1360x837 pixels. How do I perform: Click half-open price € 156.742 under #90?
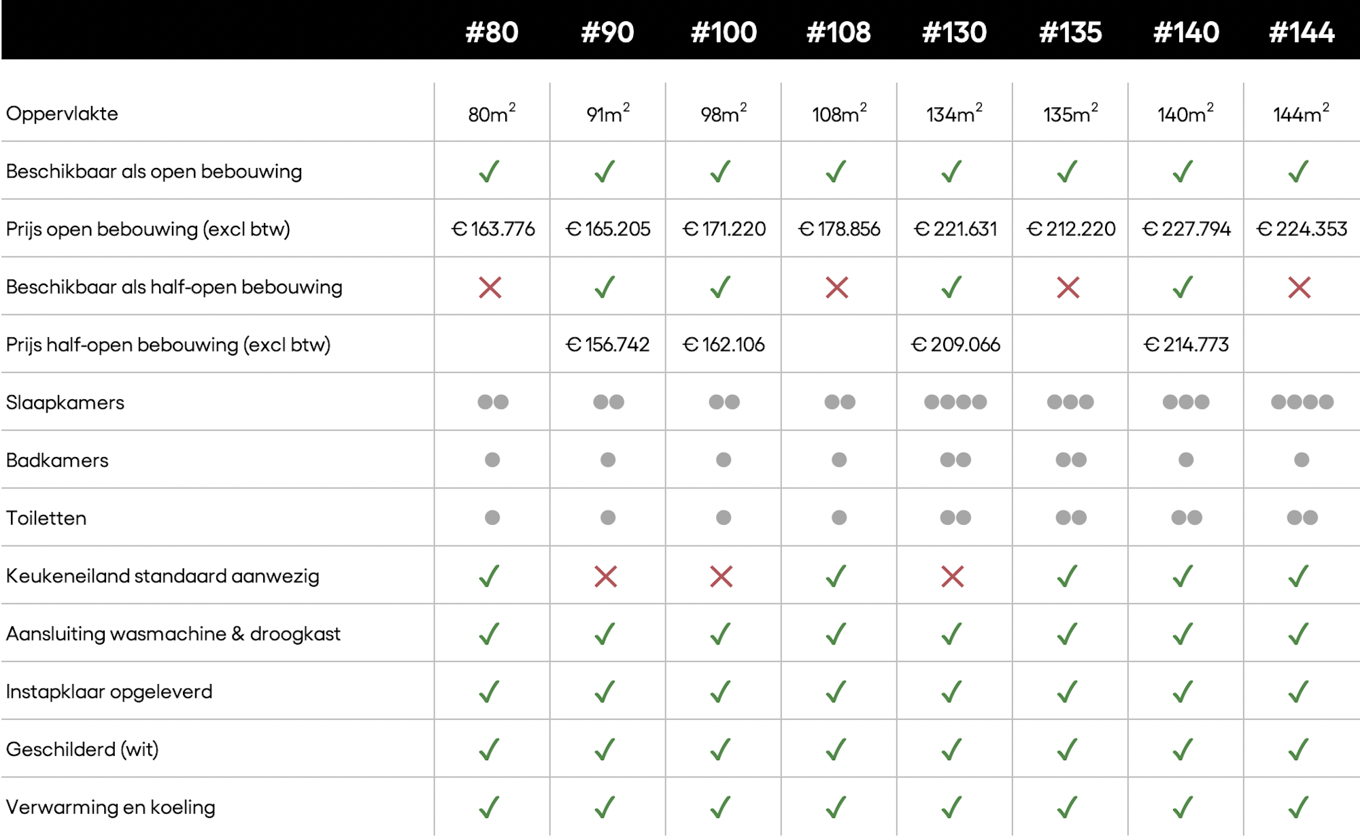point(607,345)
